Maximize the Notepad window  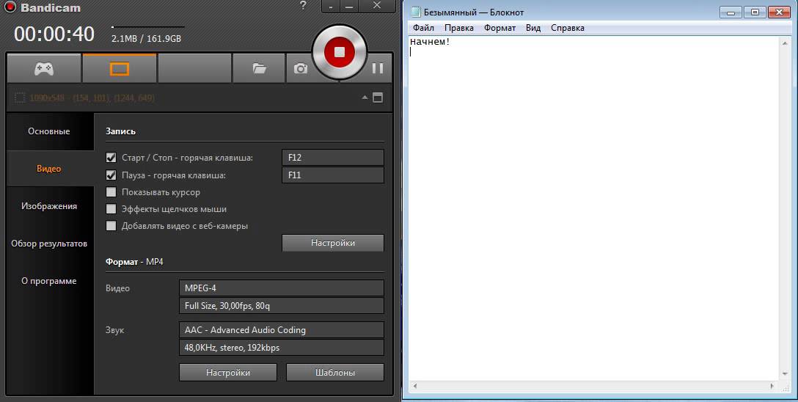click(755, 12)
